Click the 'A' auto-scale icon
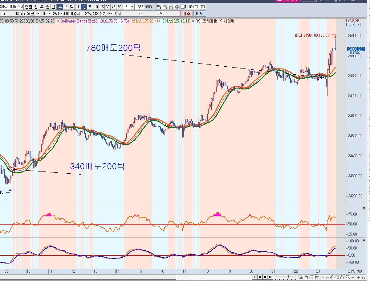The image size is (370, 281). [x=364, y=277]
